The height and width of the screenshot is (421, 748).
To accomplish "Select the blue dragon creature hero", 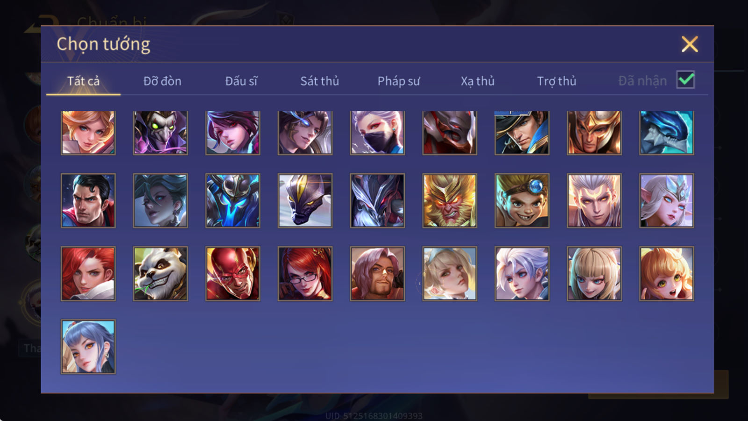I will pyautogui.click(x=667, y=133).
